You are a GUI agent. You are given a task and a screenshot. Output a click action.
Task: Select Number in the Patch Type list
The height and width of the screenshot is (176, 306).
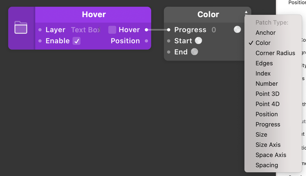point(266,84)
